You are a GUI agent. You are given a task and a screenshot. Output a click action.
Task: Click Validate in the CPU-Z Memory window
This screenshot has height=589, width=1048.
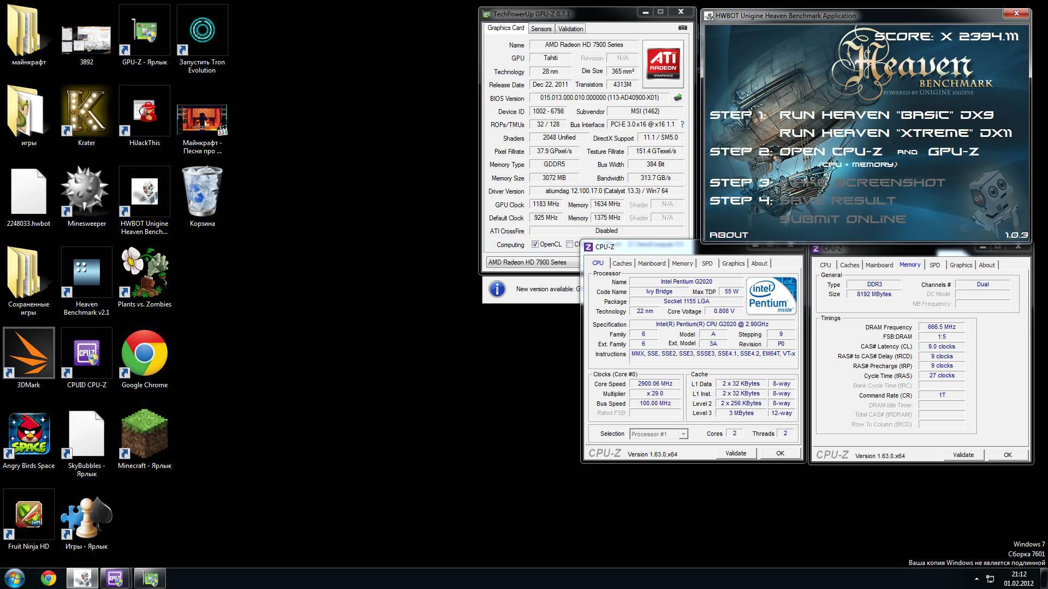click(963, 455)
